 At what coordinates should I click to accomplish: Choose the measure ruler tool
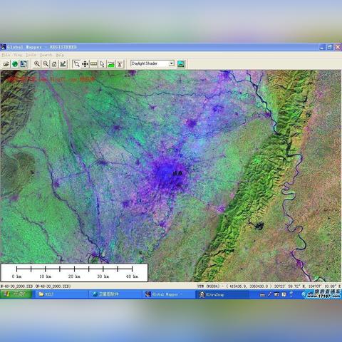click(x=94, y=64)
